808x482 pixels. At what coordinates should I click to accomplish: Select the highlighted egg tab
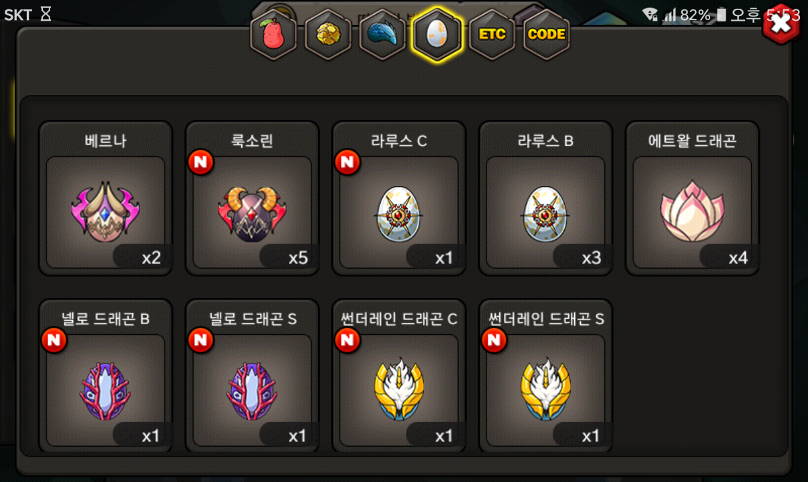(x=437, y=34)
